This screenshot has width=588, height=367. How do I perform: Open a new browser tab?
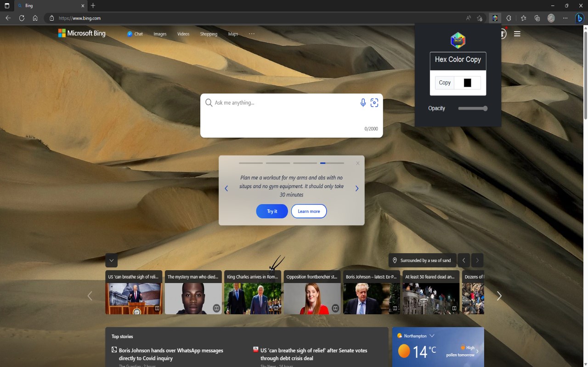tap(93, 6)
